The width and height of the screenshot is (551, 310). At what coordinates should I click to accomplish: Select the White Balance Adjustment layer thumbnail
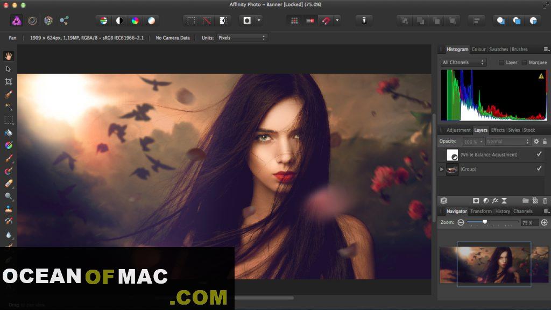[x=452, y=154]
